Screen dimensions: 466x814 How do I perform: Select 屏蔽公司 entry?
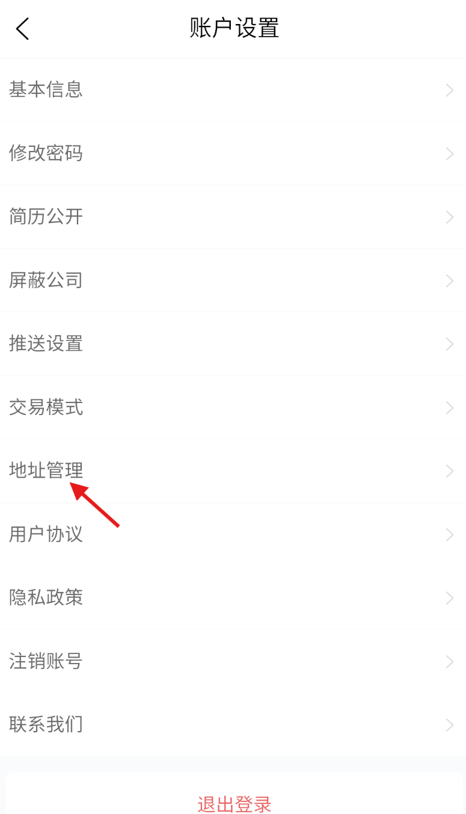233,280
